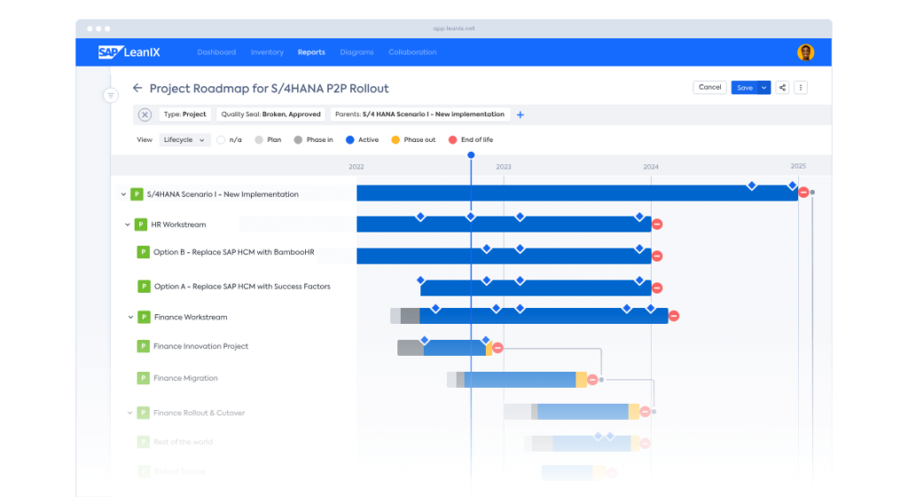This screenshot has height=497, width=908.
Task: Collapse the Finance Workstream tree row
Action: (130, 317)
